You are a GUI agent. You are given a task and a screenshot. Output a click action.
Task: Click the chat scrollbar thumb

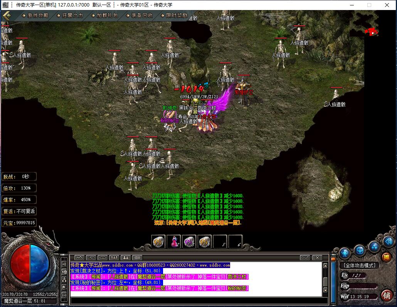[x=326, y=282]
